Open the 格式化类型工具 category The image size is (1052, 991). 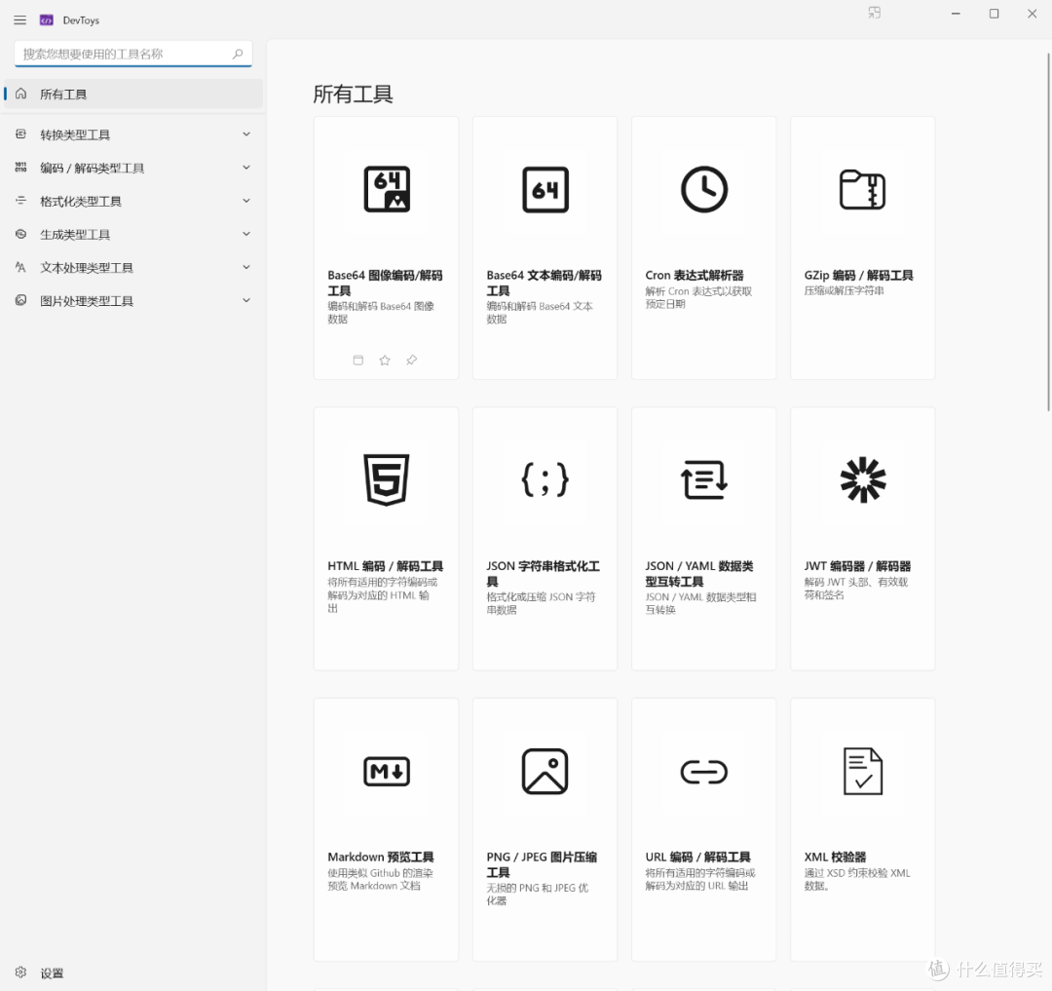point(132,202)
